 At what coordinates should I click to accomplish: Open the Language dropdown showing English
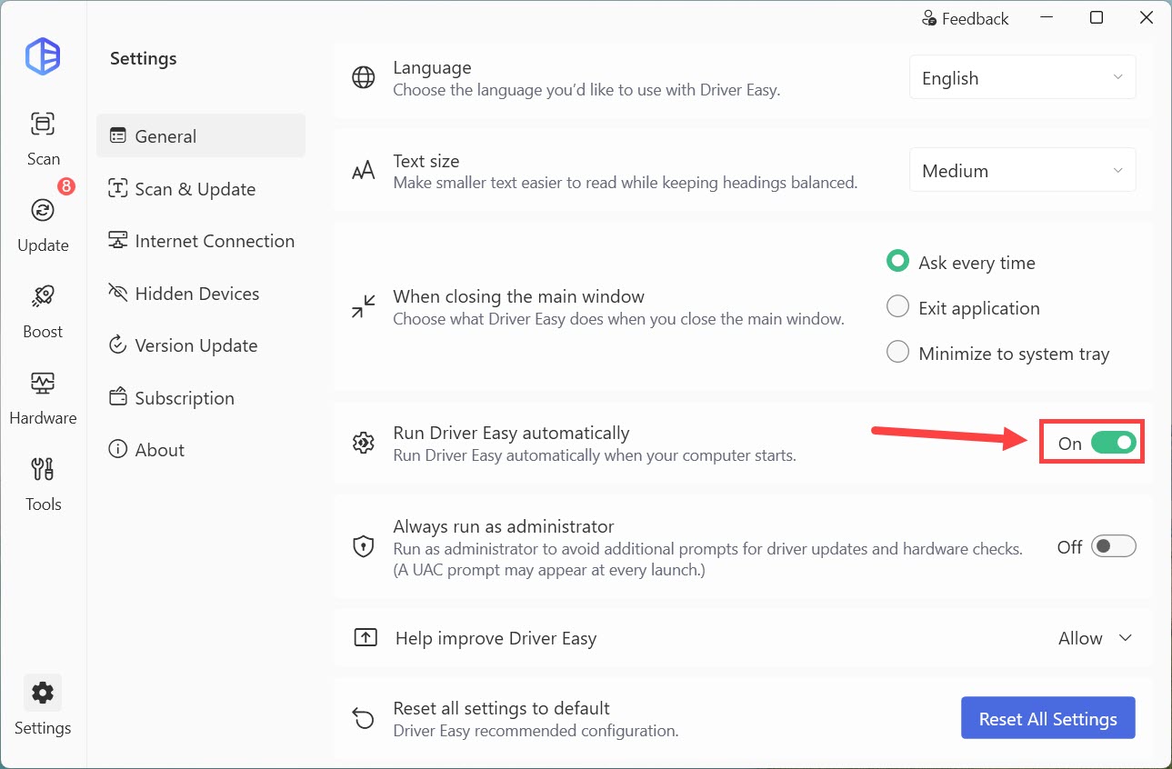(1023, 78)
